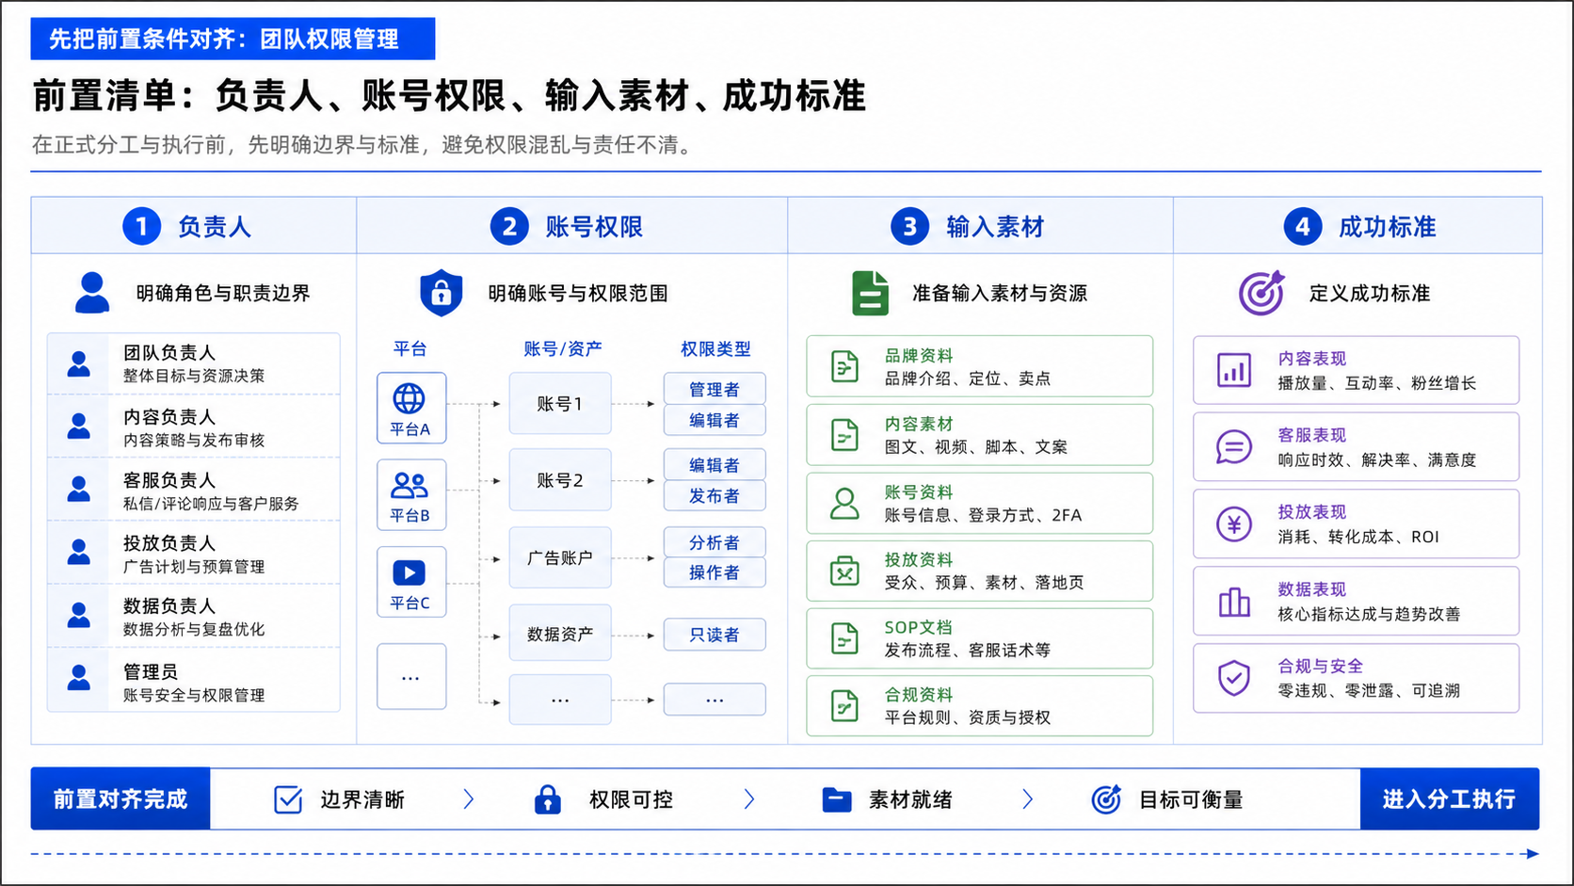Click the yen coin icon beside 投放表现
This screenshot has height=886, width=1574.
coord(1234,524)
